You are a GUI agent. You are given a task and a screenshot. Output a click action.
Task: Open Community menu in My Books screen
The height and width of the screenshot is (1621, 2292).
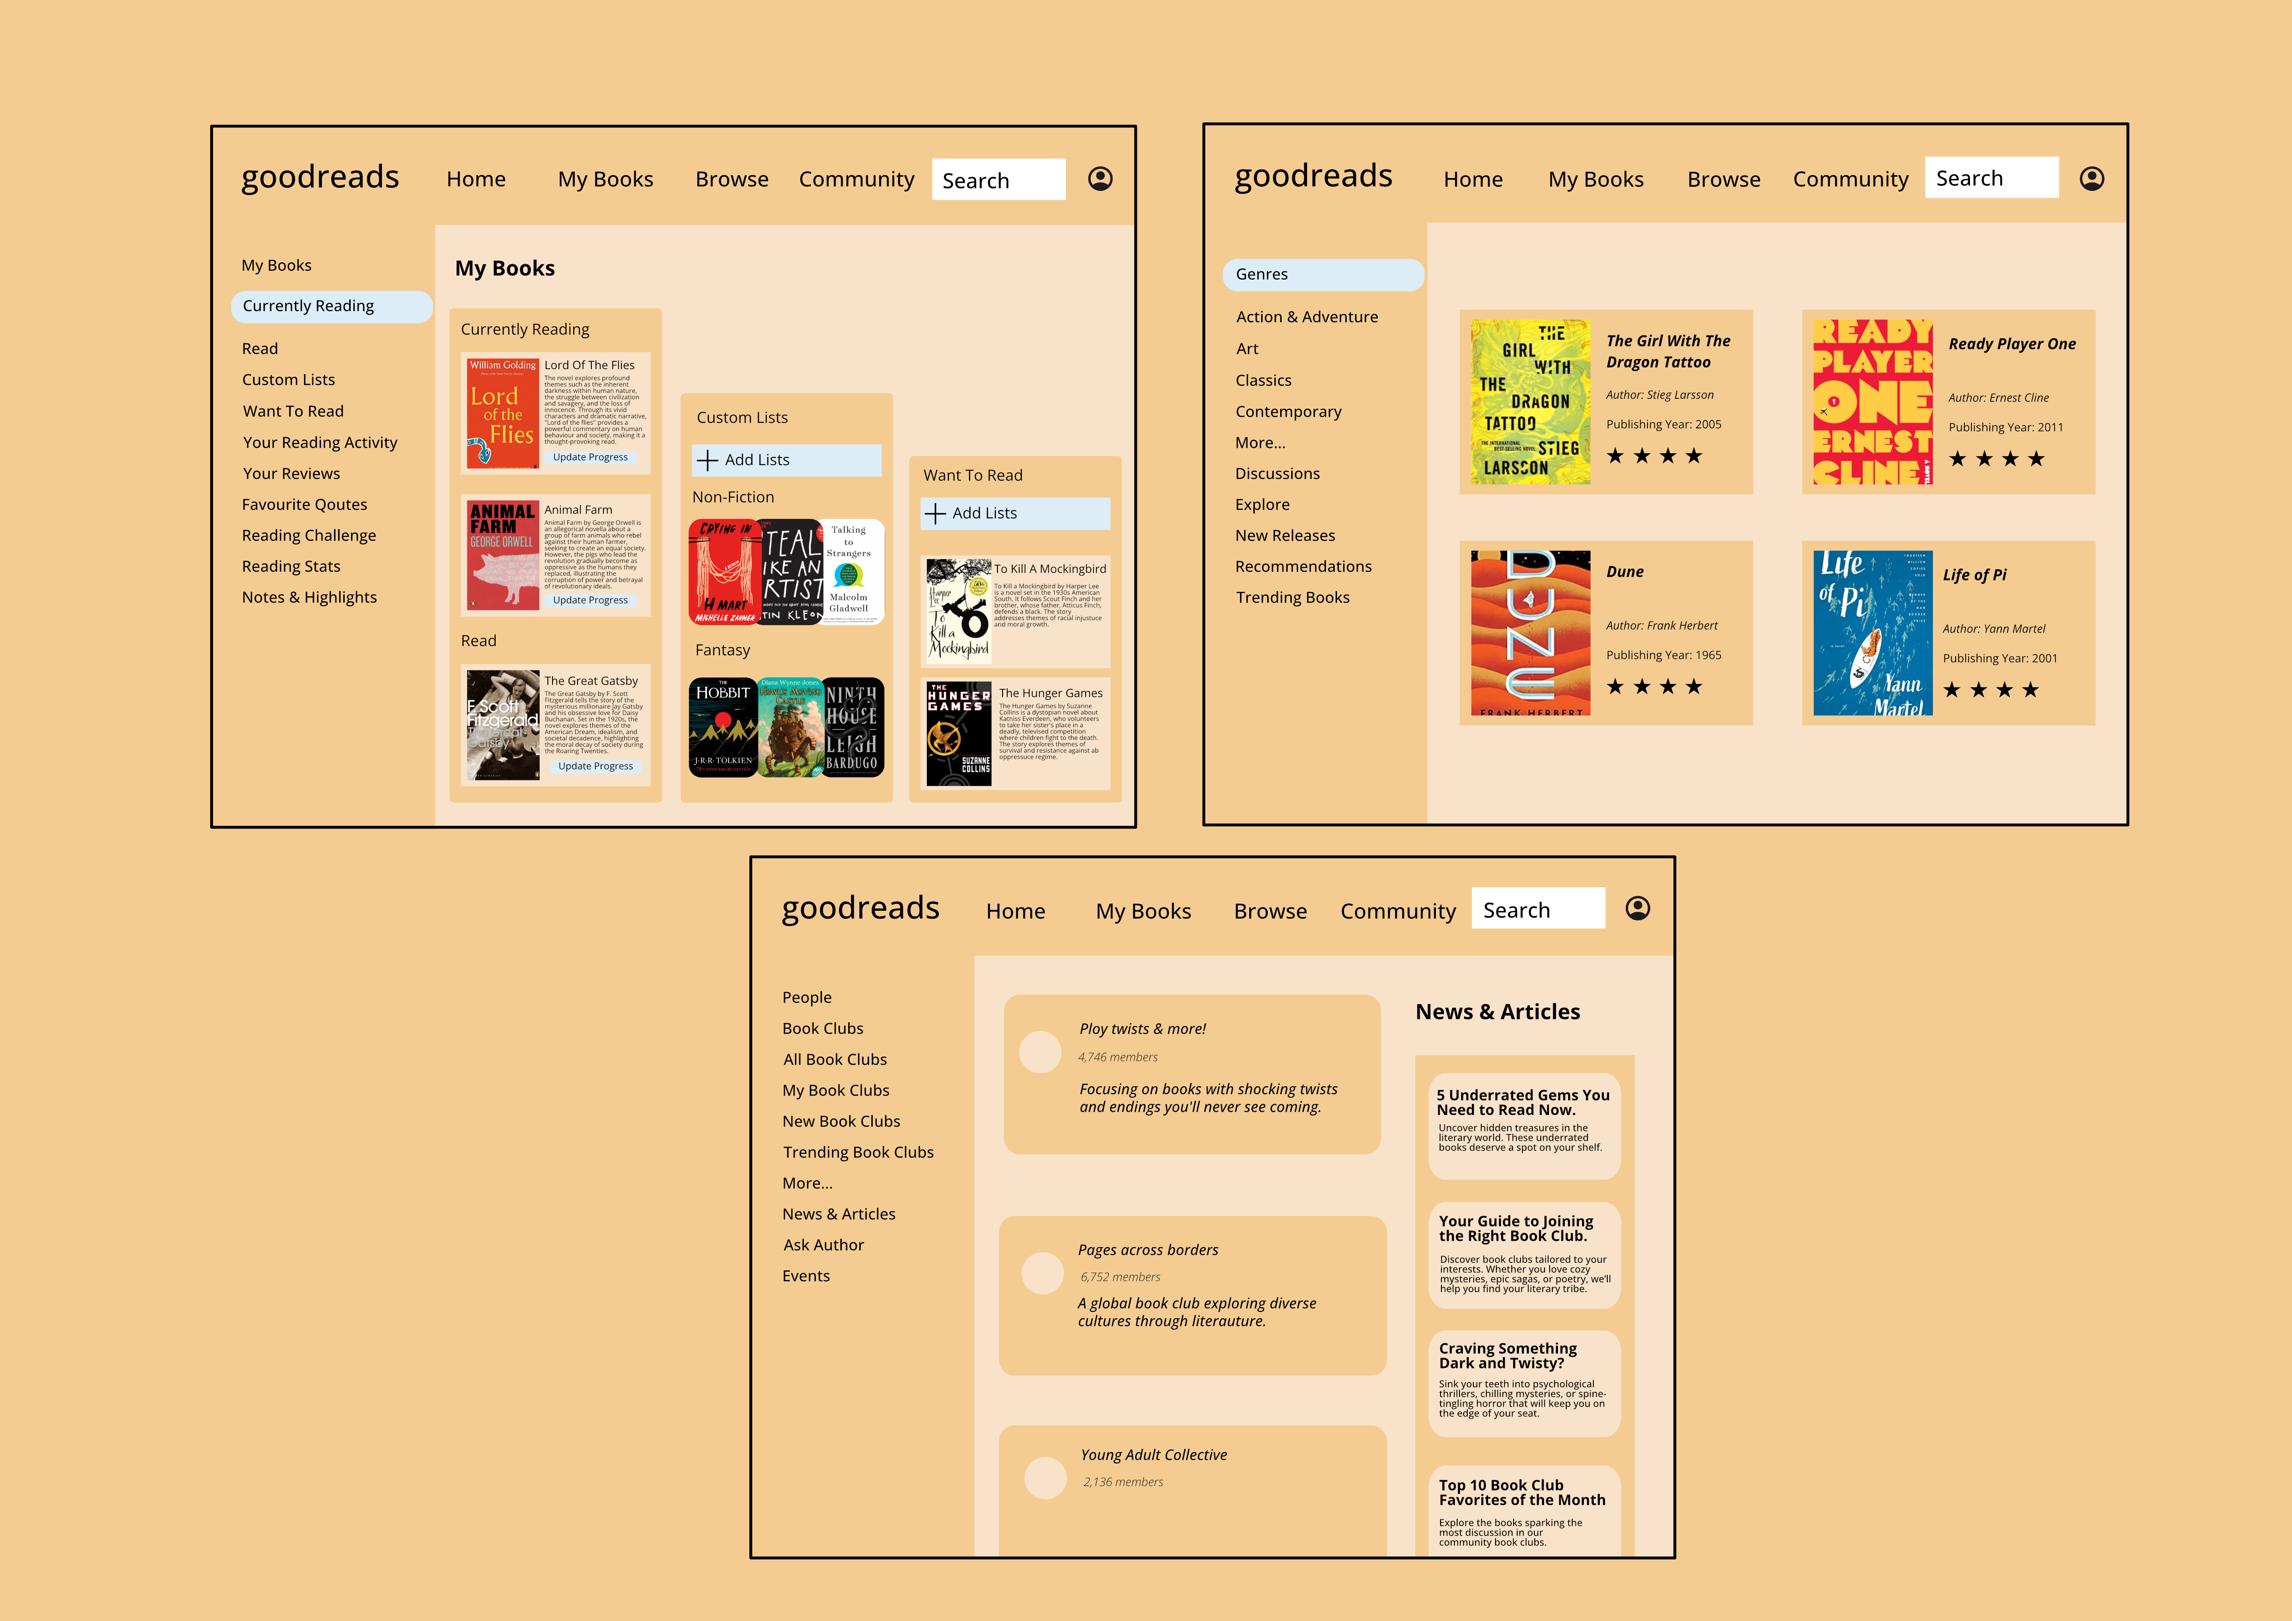856,180
